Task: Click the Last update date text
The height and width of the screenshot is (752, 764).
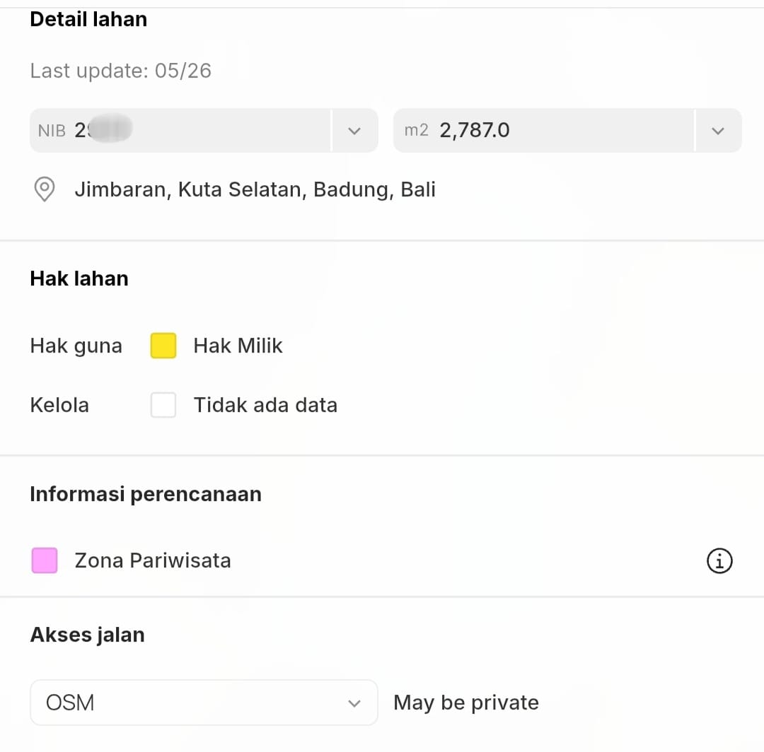Action: pyautogui.click(x=121, y=71)
